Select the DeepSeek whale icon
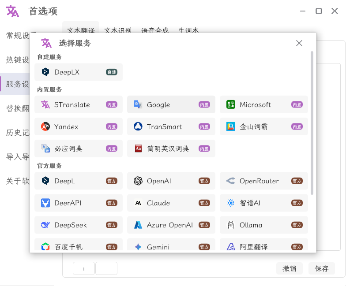346x286 pixels. [x=45, y=225]
